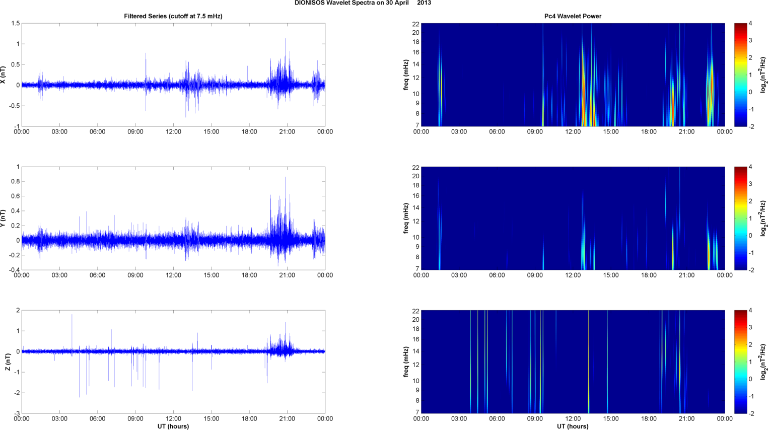Click the 09:00 tick under the top spectrogram
The height and width of the screenshot is (430, 768).
point(535,132)
